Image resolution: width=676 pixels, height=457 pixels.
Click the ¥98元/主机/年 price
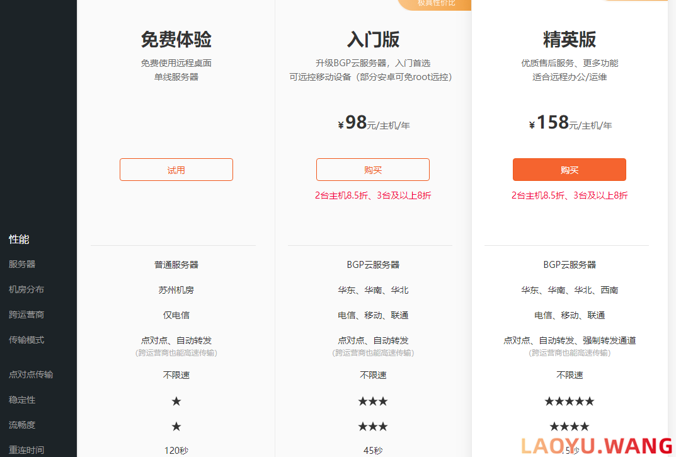coord(374,123)
